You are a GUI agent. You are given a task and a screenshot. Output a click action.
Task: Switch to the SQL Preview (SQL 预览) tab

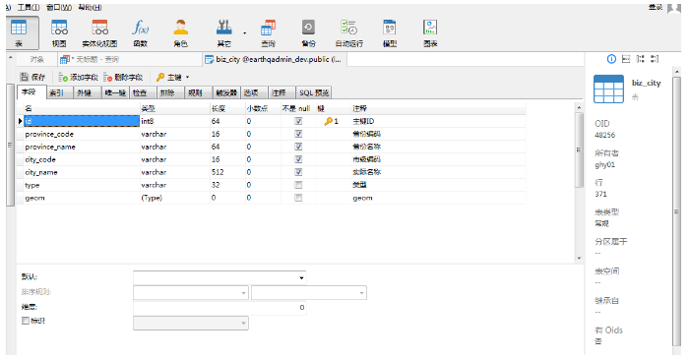pos(314,92)
